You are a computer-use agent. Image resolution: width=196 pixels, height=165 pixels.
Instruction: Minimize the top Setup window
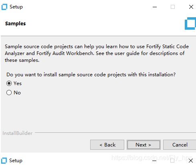[x=155, y=7]
